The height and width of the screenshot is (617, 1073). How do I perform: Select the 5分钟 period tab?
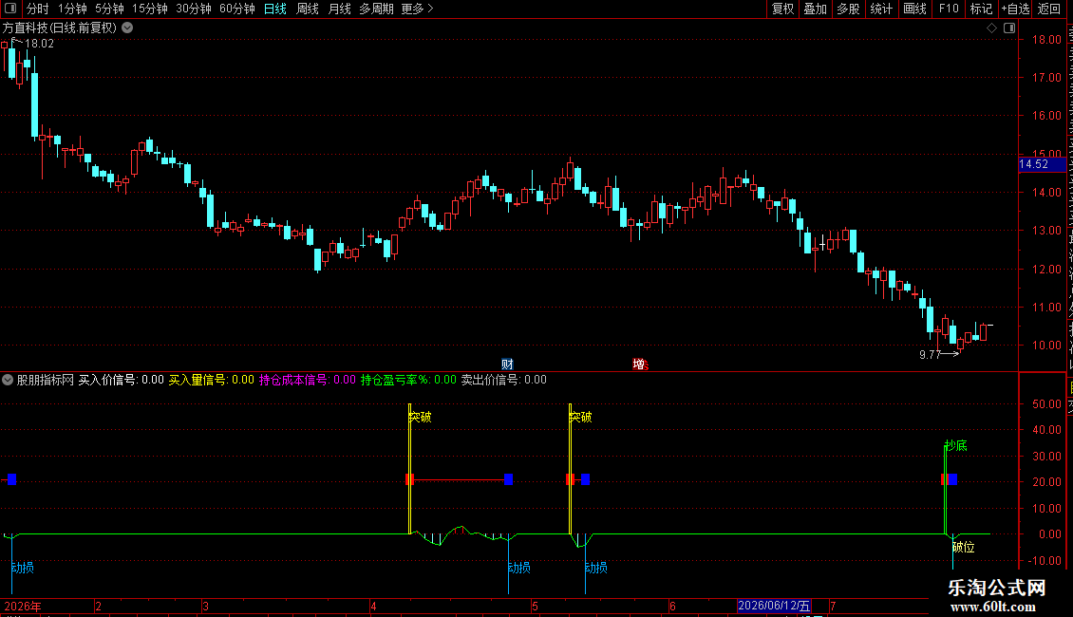[x=109, y=9]
